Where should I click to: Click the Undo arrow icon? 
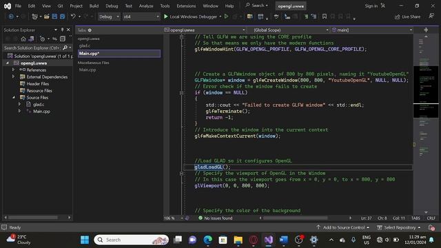click(73, 17)
